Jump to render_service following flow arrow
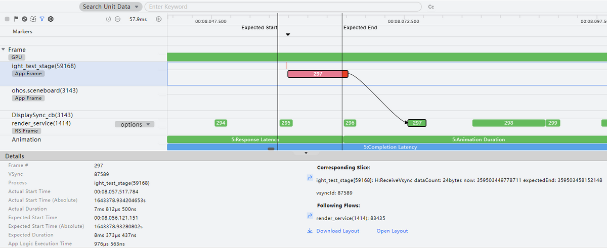This screenshot has width=607, height=248. pyautogui.click(x=310, y=216)
